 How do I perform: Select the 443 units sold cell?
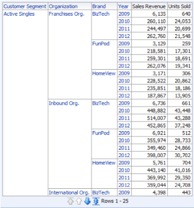coord(180,192)
